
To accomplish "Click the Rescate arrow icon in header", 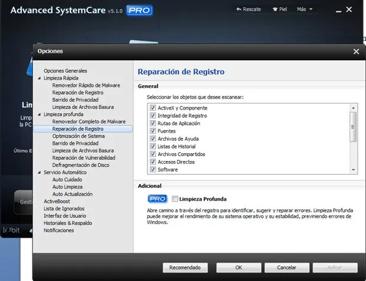I will click(239, 9).
